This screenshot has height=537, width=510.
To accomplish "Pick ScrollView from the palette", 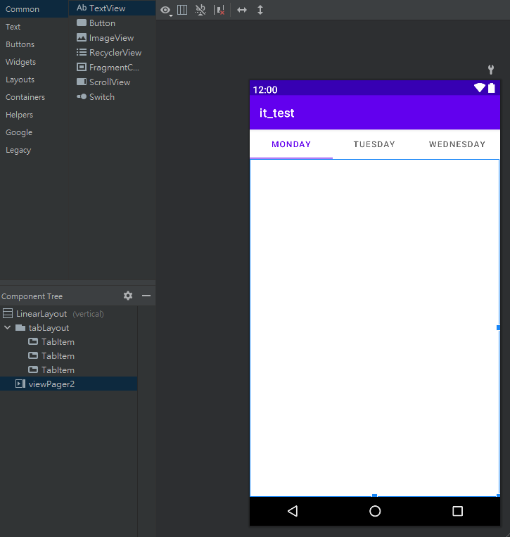I will click(x=113, y=82).
